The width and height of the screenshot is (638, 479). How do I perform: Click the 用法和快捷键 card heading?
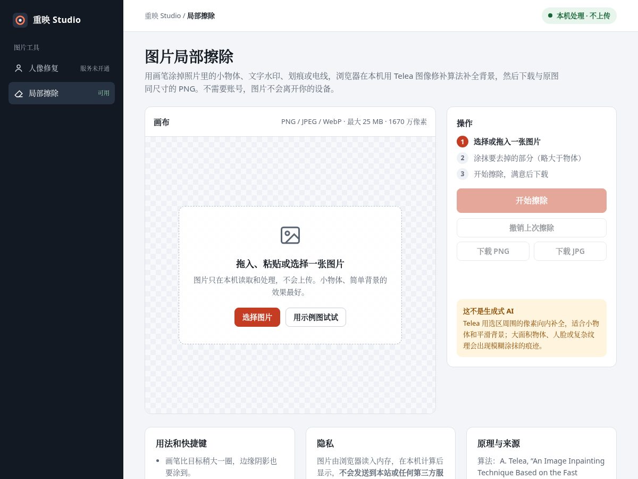pyautogui.click(x=181, y=443)
